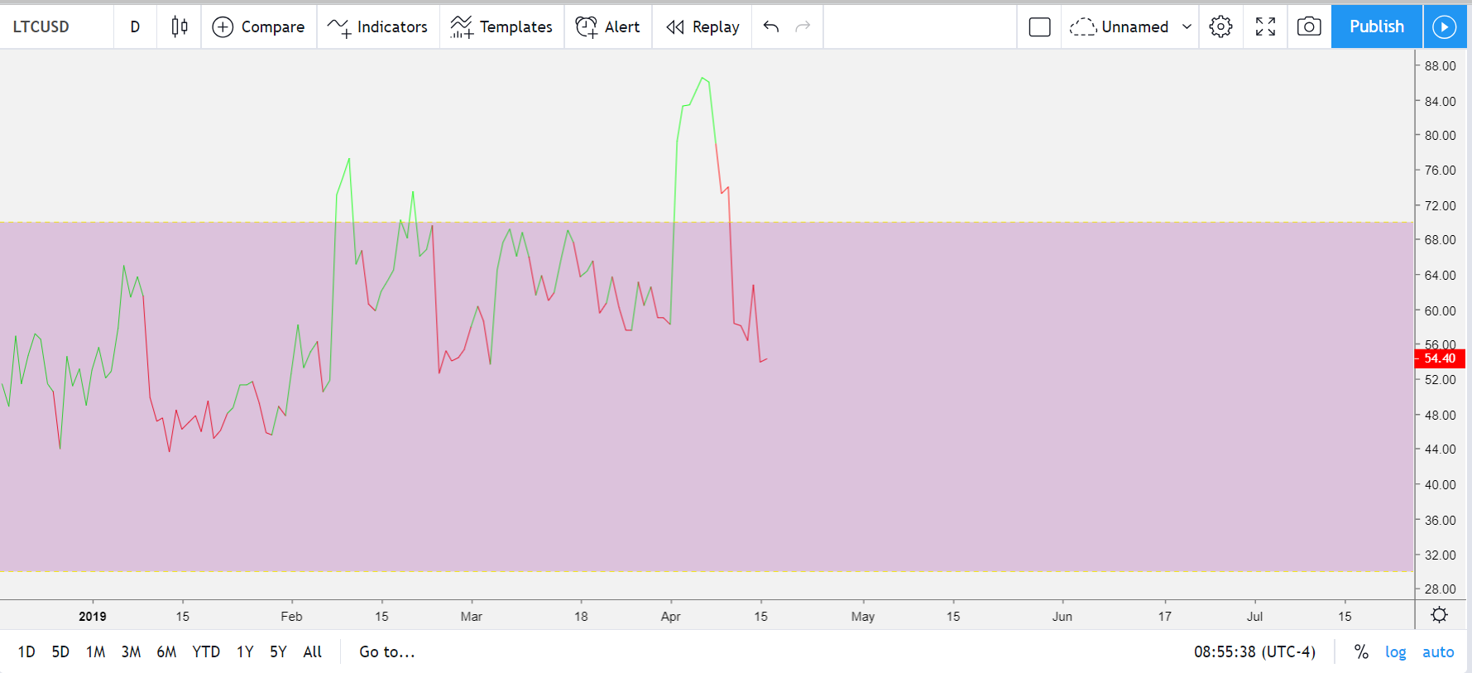Select the 1D time range
This screenshot has height=673, width=1472.
click(x=26, y=652)
